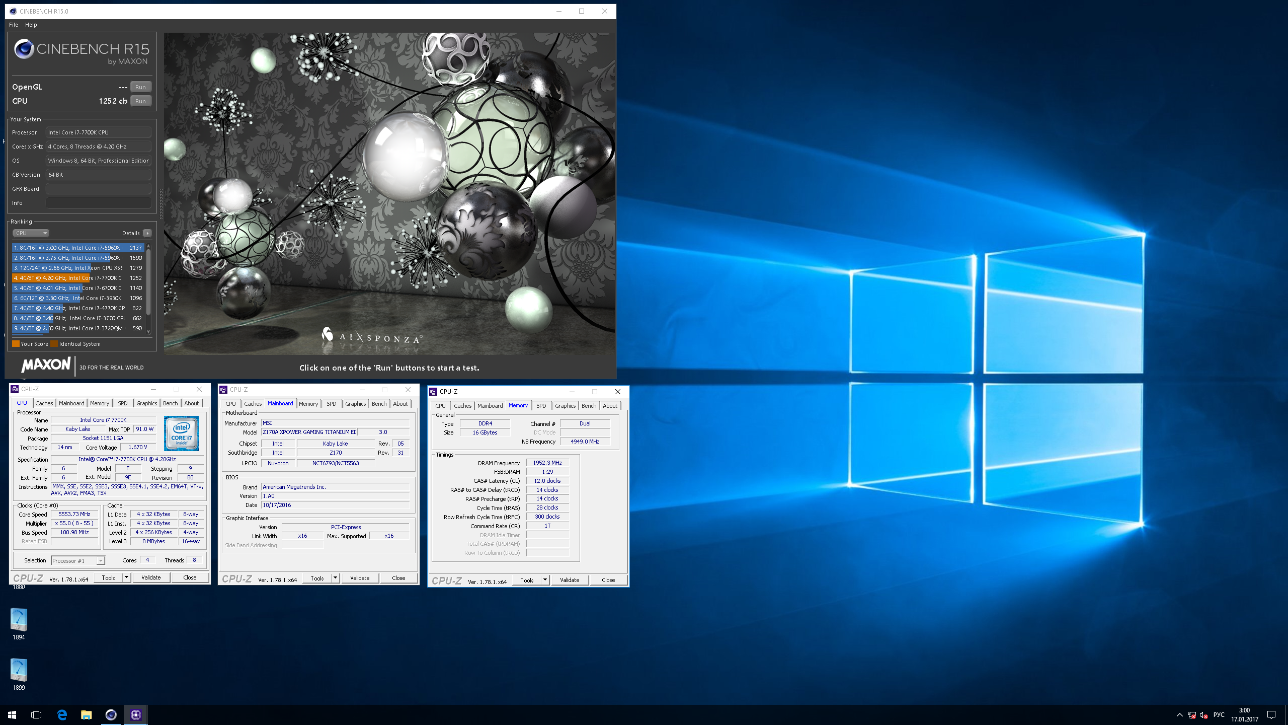Select the Z170A XPOWER GAMING TITANIUM model field

309,432
